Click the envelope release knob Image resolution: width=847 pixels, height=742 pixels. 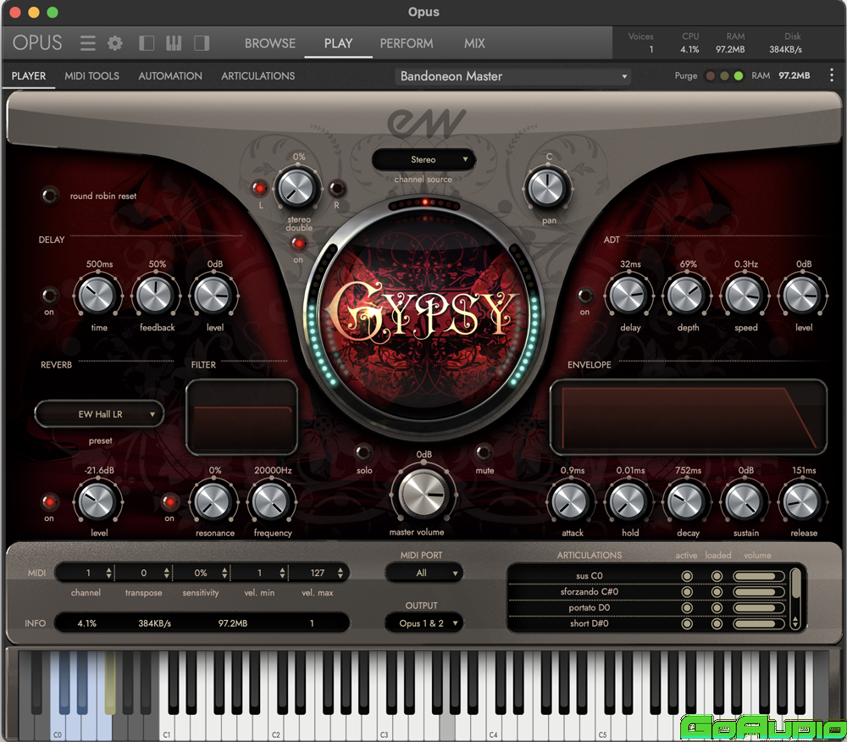[801, 501]
